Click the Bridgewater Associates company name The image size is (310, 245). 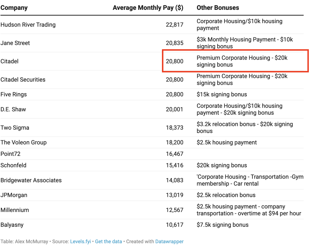(x=31, y=180)
